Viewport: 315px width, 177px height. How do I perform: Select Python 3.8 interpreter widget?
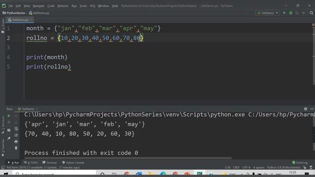click(283, 167)
